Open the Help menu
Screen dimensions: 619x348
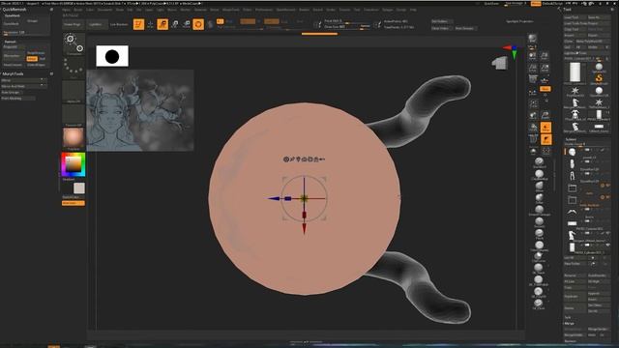413,10
